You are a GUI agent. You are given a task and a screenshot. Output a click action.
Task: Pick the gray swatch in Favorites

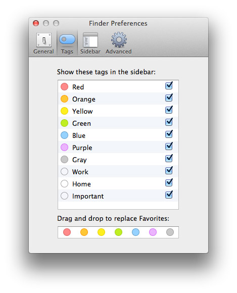coord(170,232)
